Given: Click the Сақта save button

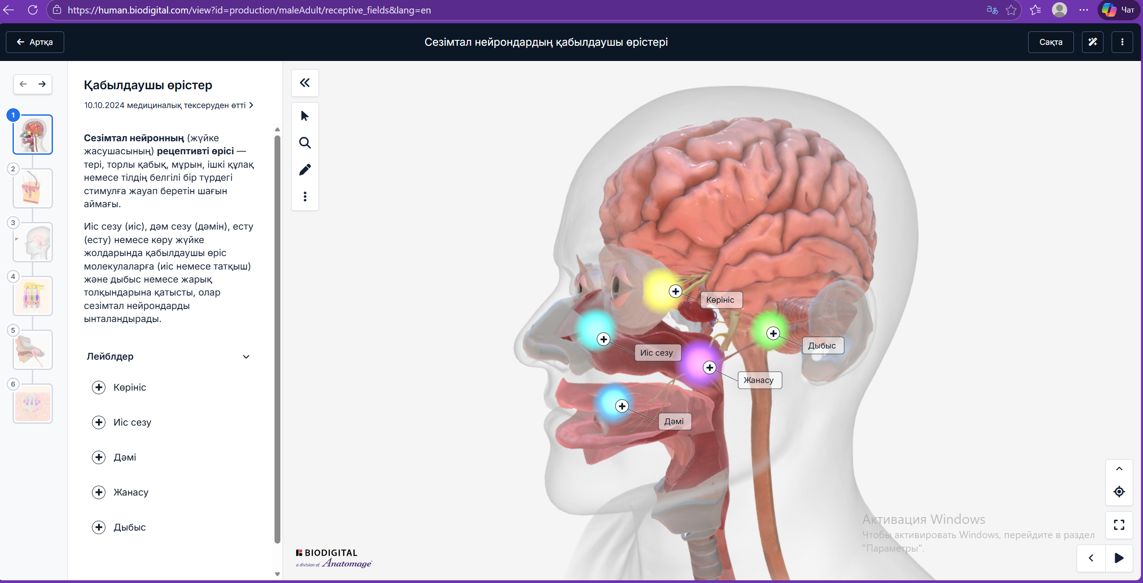Looking at the screenshot, I should coord(1051,42).
